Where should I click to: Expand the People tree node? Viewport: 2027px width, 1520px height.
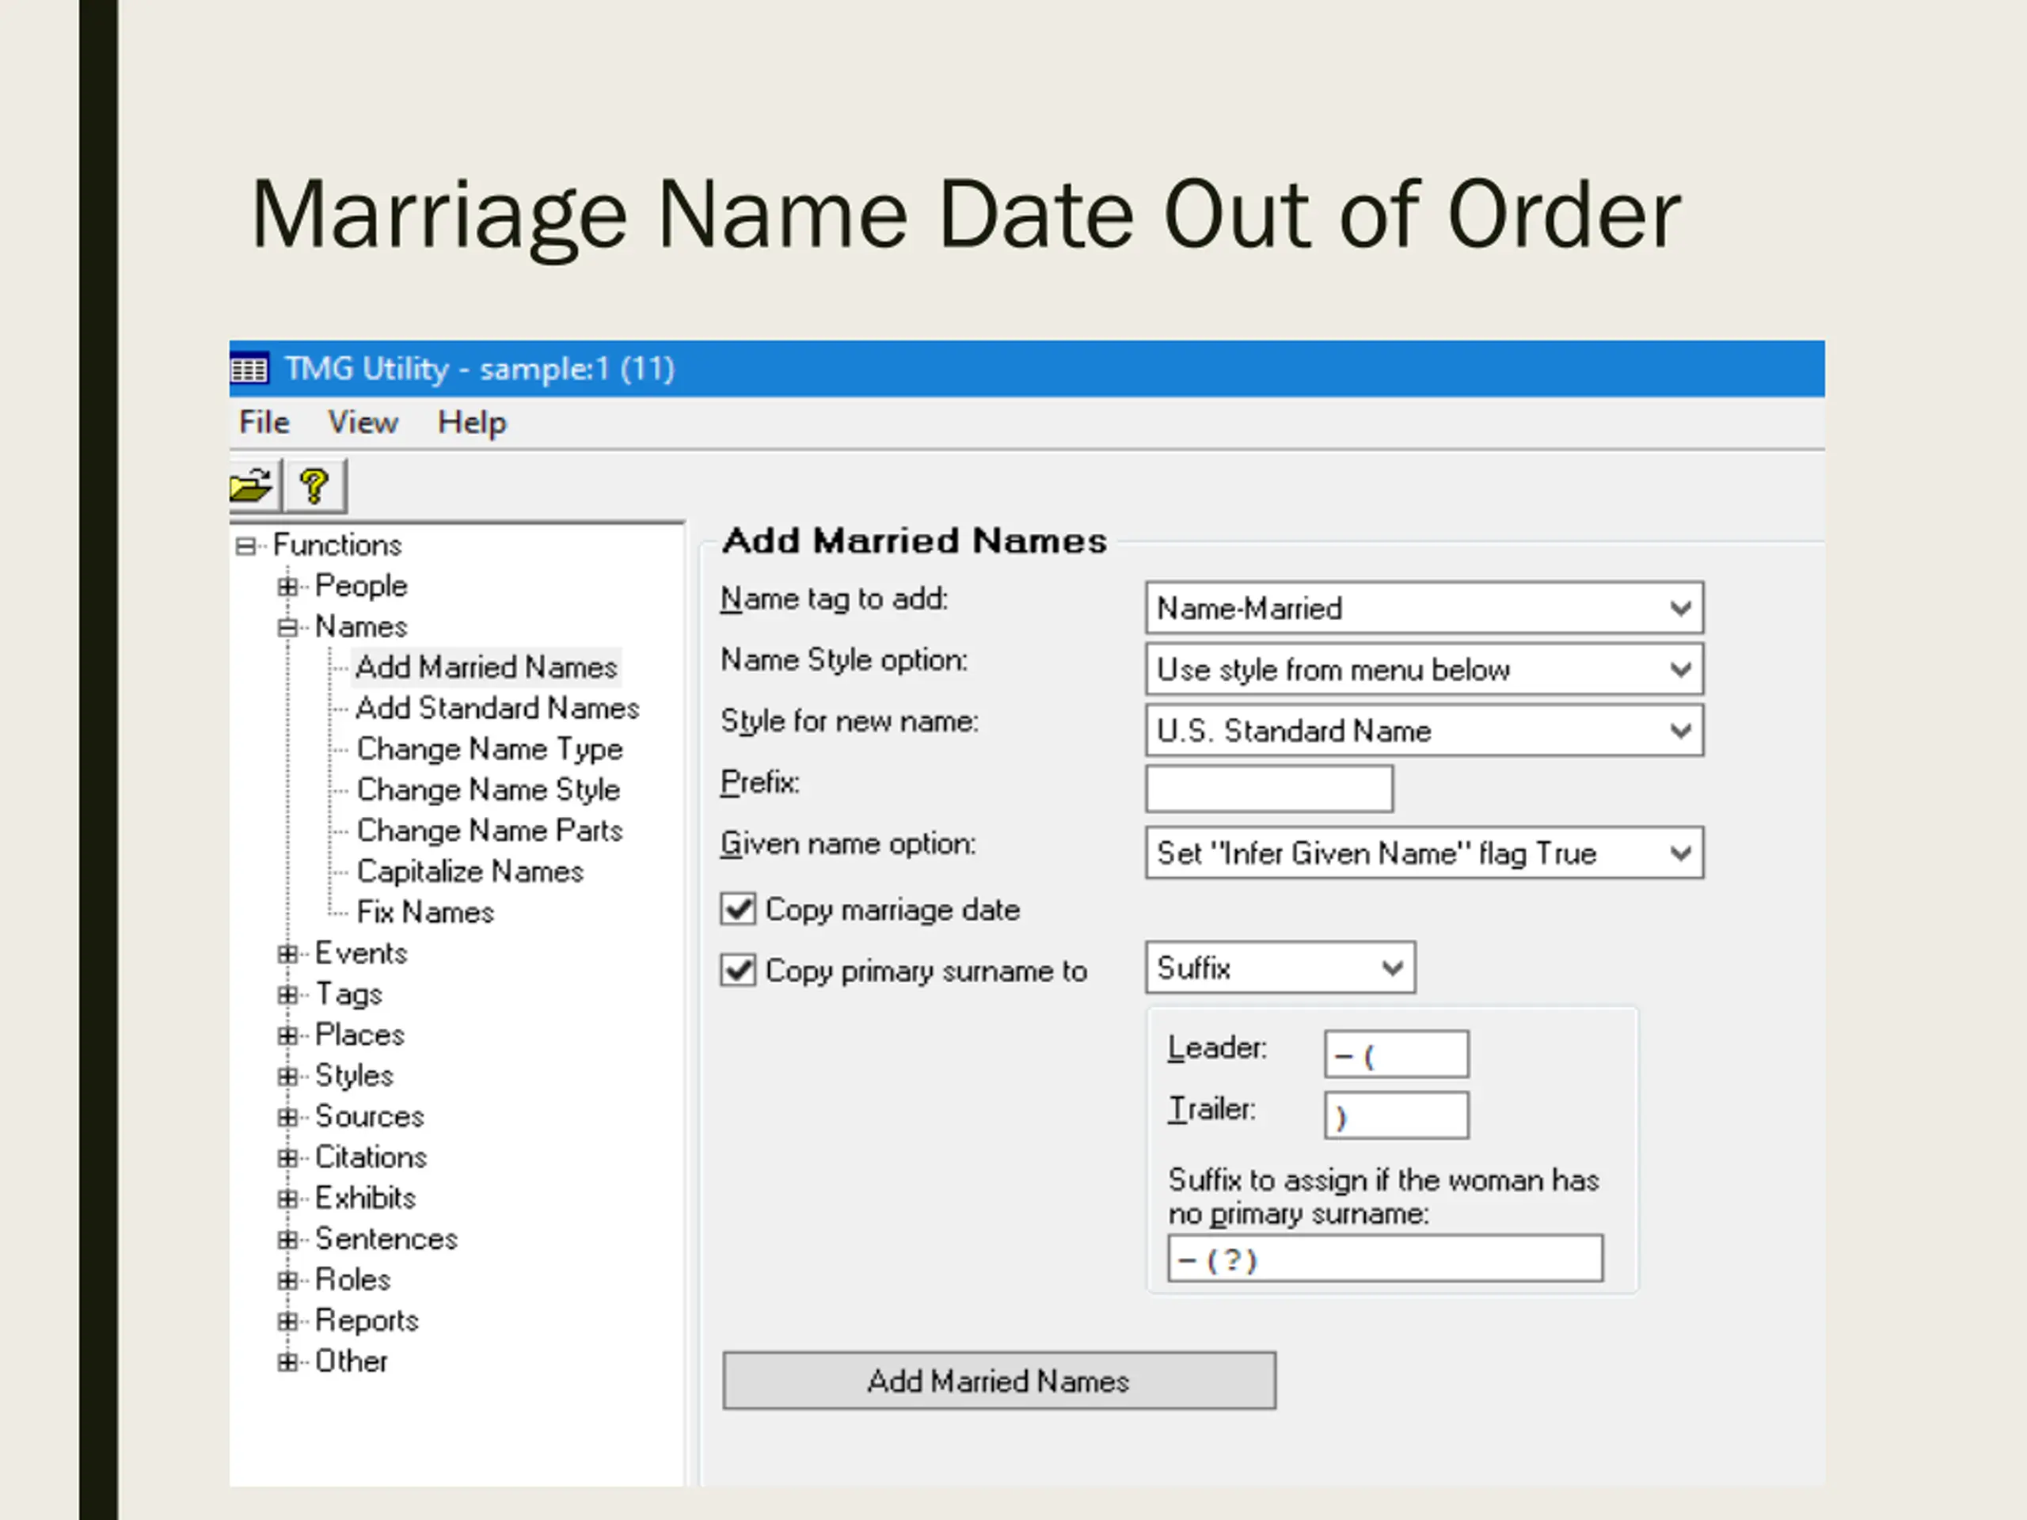pyautogui.click(x=287, y=587)
